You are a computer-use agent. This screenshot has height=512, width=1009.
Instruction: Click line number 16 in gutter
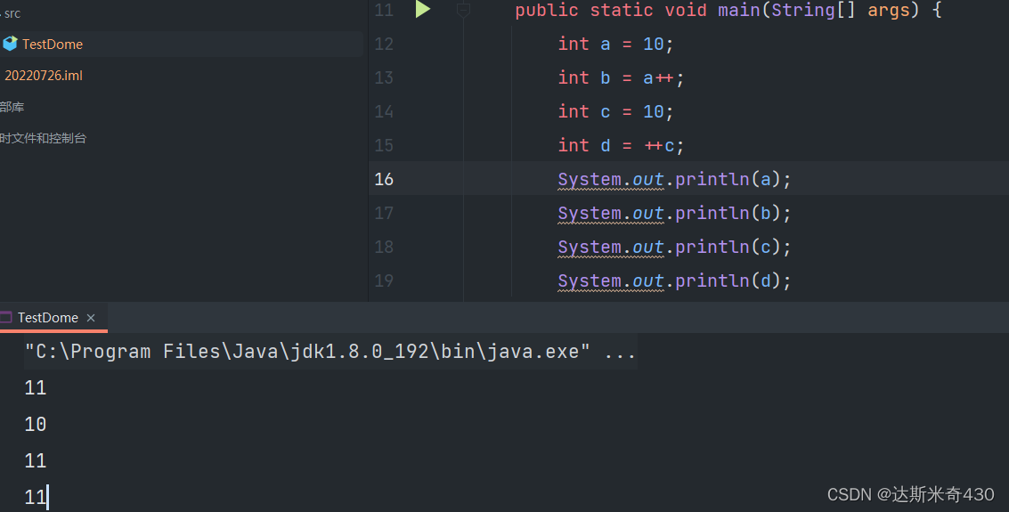point(384,179)
